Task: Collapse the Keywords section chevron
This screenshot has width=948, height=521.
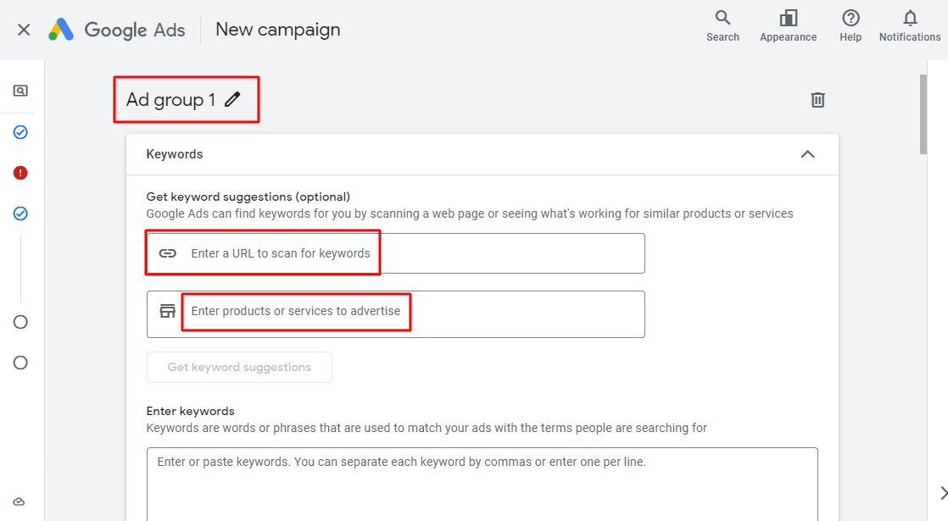Action: point(807,154)
